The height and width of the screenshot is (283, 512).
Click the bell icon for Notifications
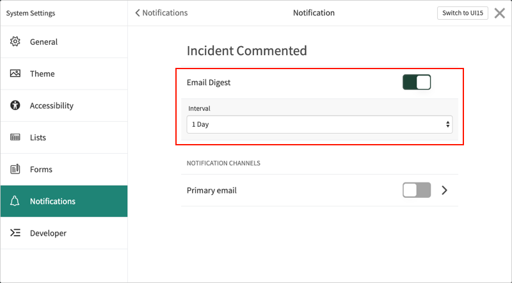[15, 201]
